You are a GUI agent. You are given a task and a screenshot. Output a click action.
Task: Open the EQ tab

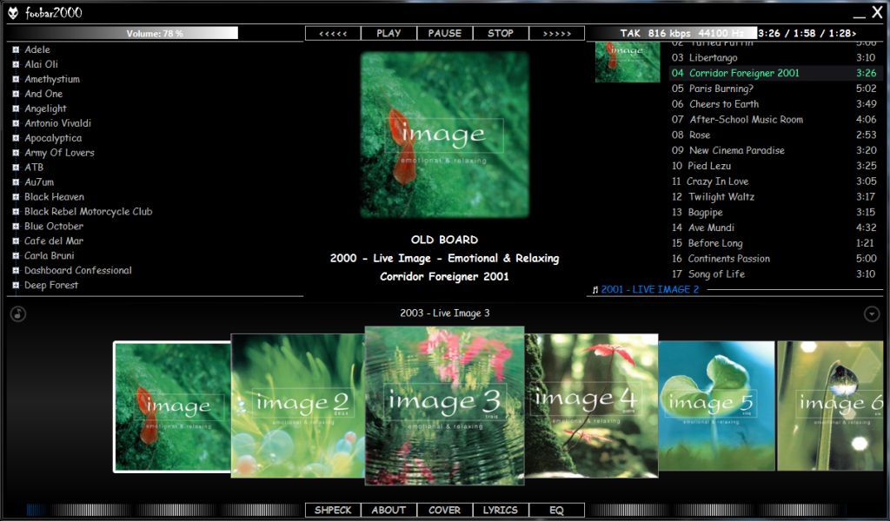click(x=557, y=511)
